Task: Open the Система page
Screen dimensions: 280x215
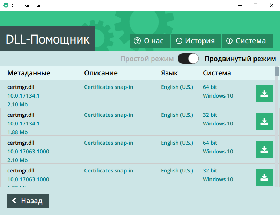Action: 247,41
